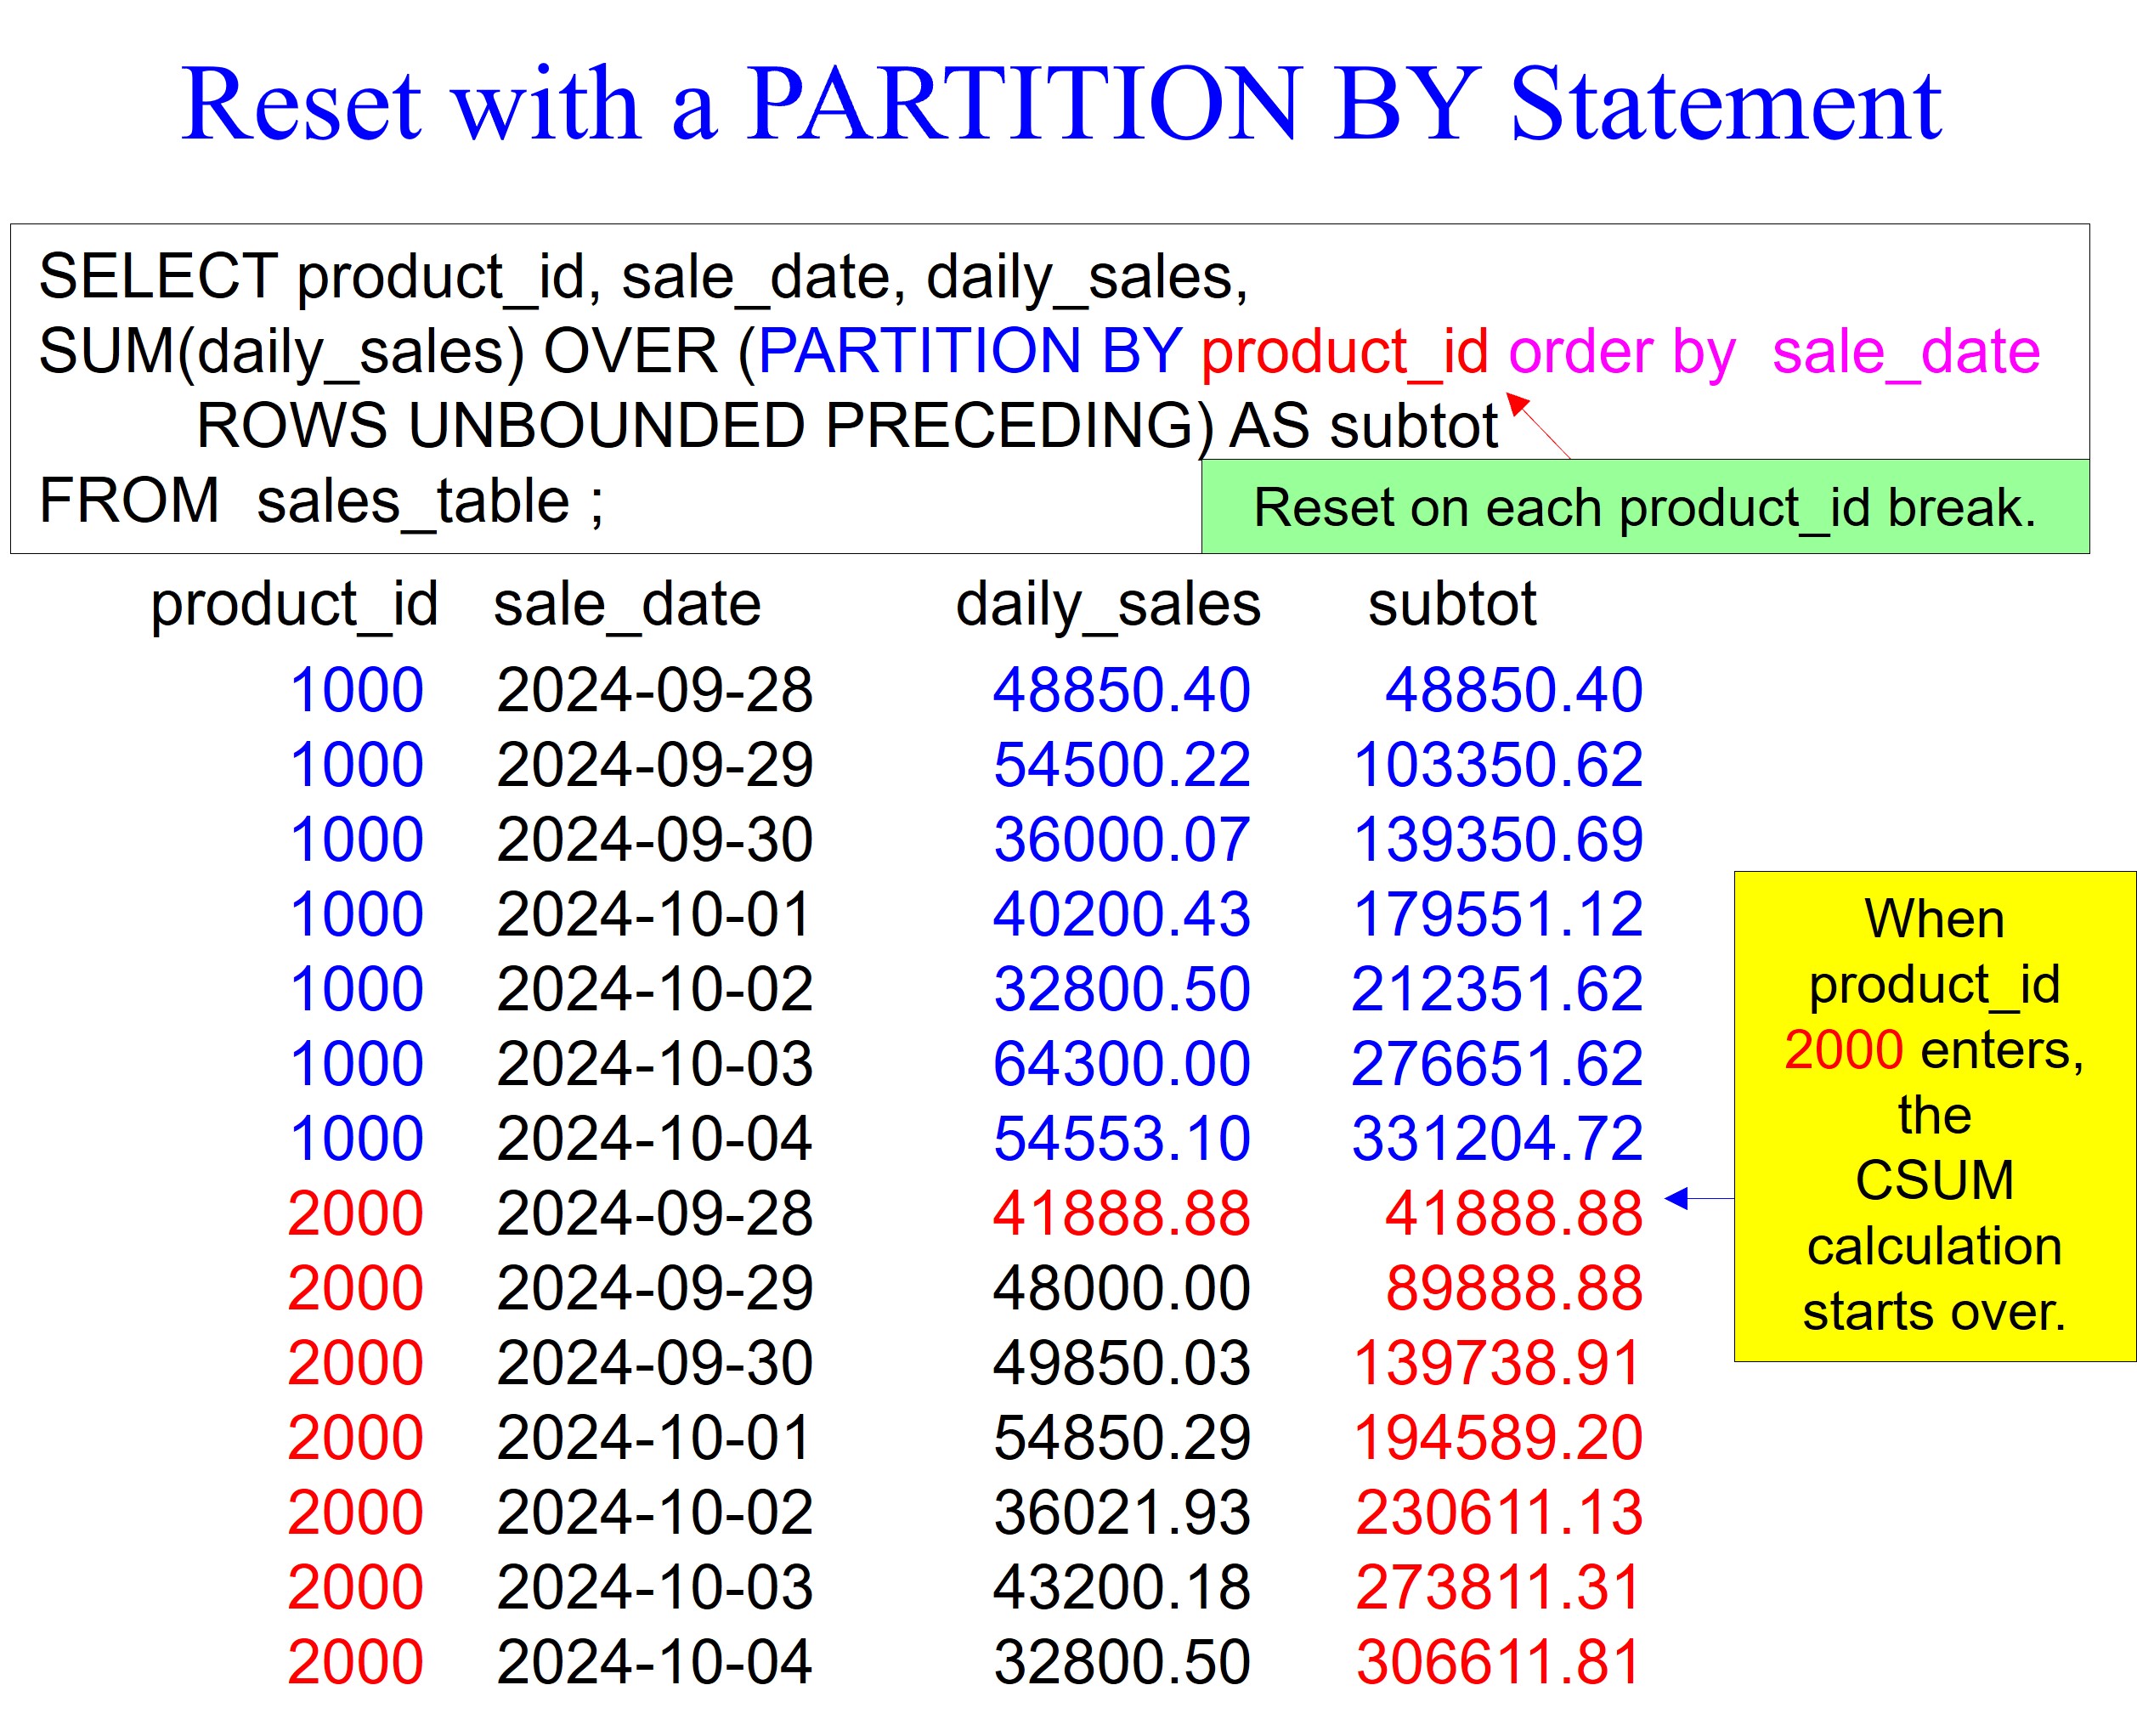This screenshot has height=1736, width=2137.
Task: Click daily_sales value 64300.00
Action: [x=1121, y=1064]
